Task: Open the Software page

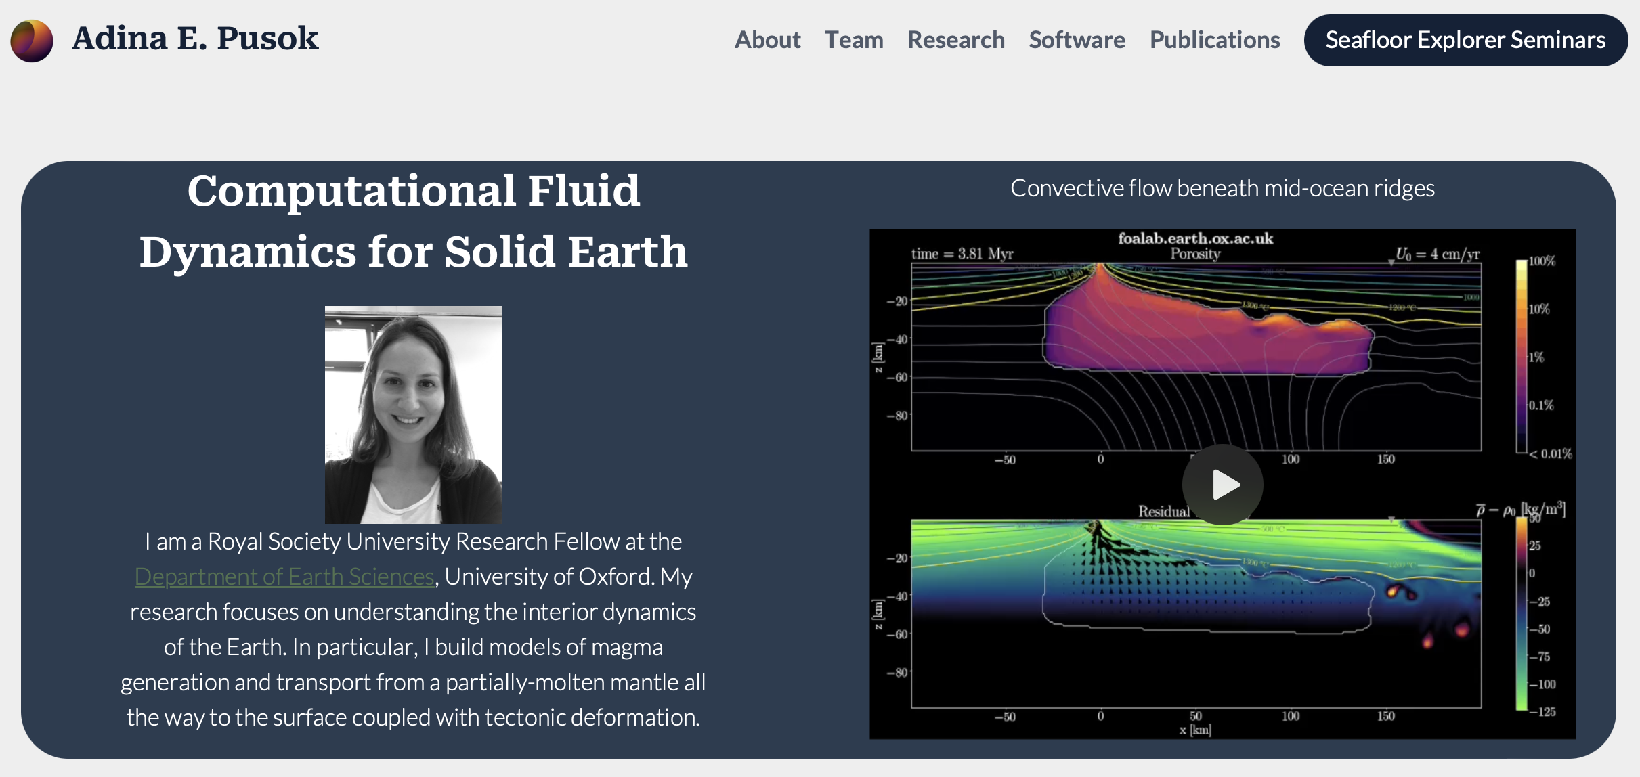Action: pos(1077,40)
